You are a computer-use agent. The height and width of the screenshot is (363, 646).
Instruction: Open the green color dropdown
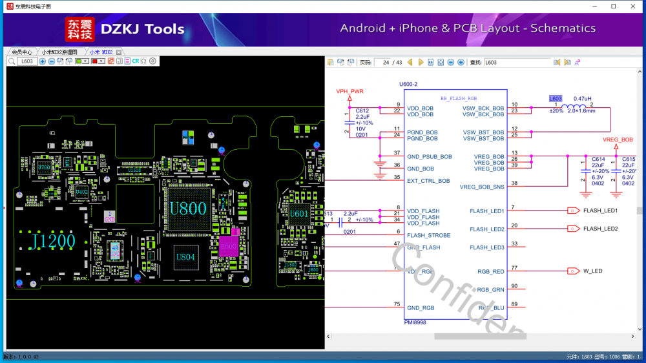coord(86,61)
